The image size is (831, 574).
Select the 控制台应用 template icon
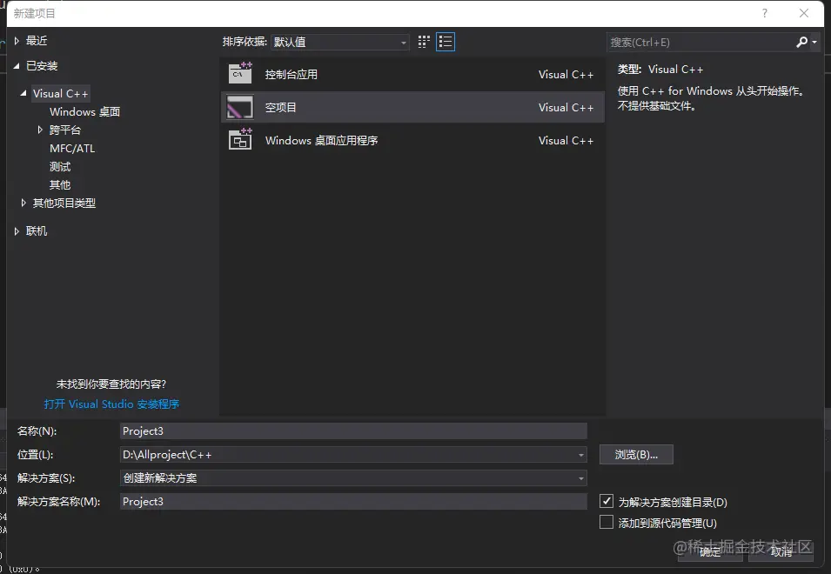coord(240,73)
